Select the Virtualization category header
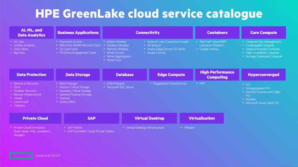 point(202,118)
